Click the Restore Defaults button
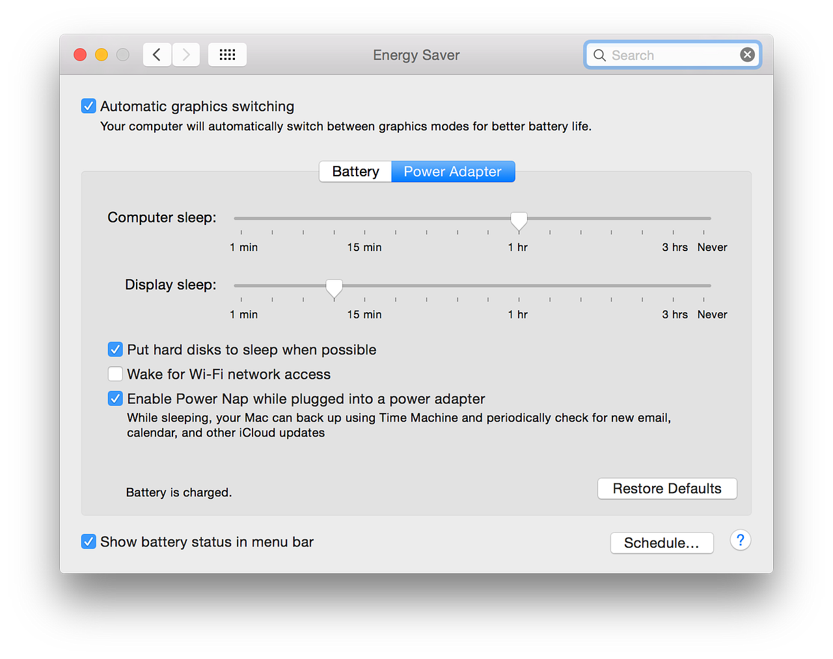 (666, 488)
